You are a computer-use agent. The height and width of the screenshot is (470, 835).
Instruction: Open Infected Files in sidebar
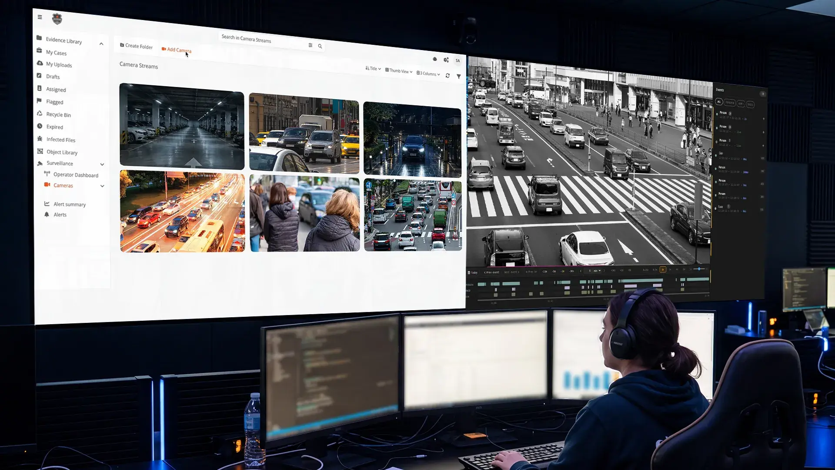click(x=57, y=140)
